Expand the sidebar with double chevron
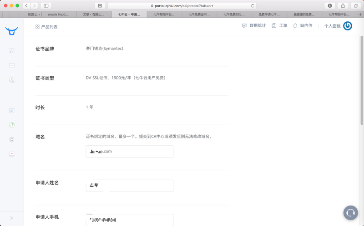 pos(12,218)
